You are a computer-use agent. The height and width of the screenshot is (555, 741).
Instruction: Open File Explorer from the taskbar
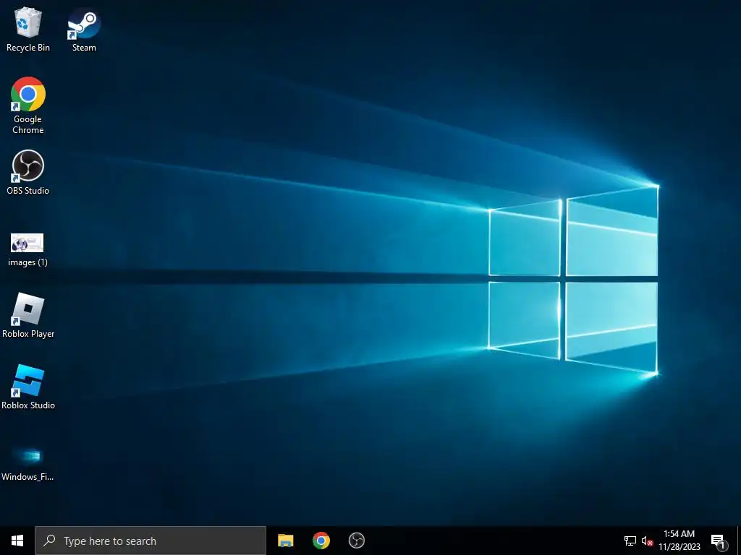pyautogui.click(x=285, y=541)
